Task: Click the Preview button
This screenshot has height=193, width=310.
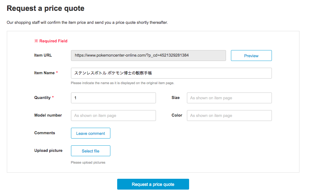Action: pyautogui.click(x=251, y=55)
